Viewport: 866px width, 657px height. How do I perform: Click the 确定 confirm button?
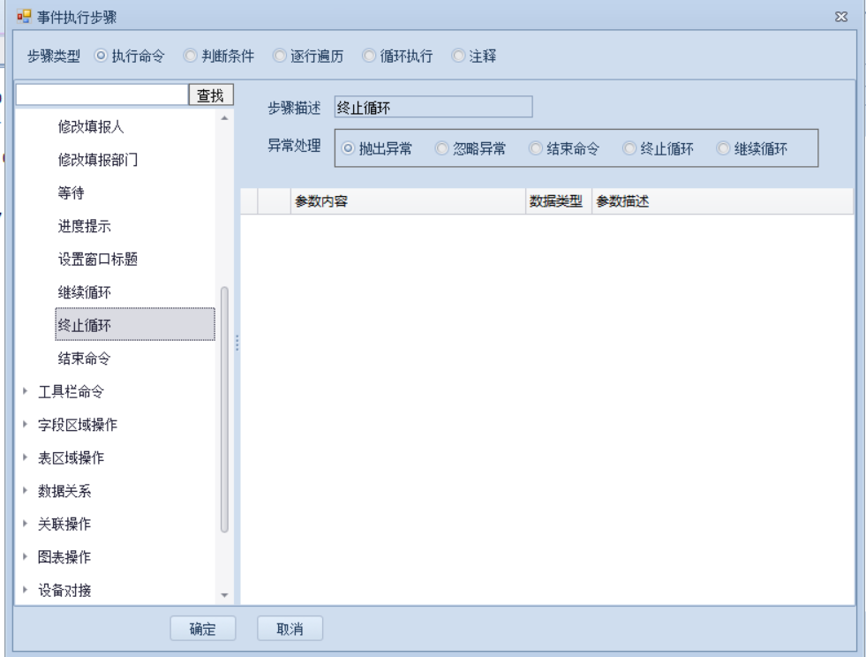coord(202,629)
